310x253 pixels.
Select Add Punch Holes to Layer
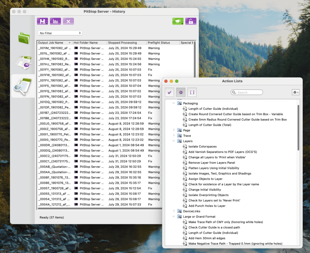[207, 206]
